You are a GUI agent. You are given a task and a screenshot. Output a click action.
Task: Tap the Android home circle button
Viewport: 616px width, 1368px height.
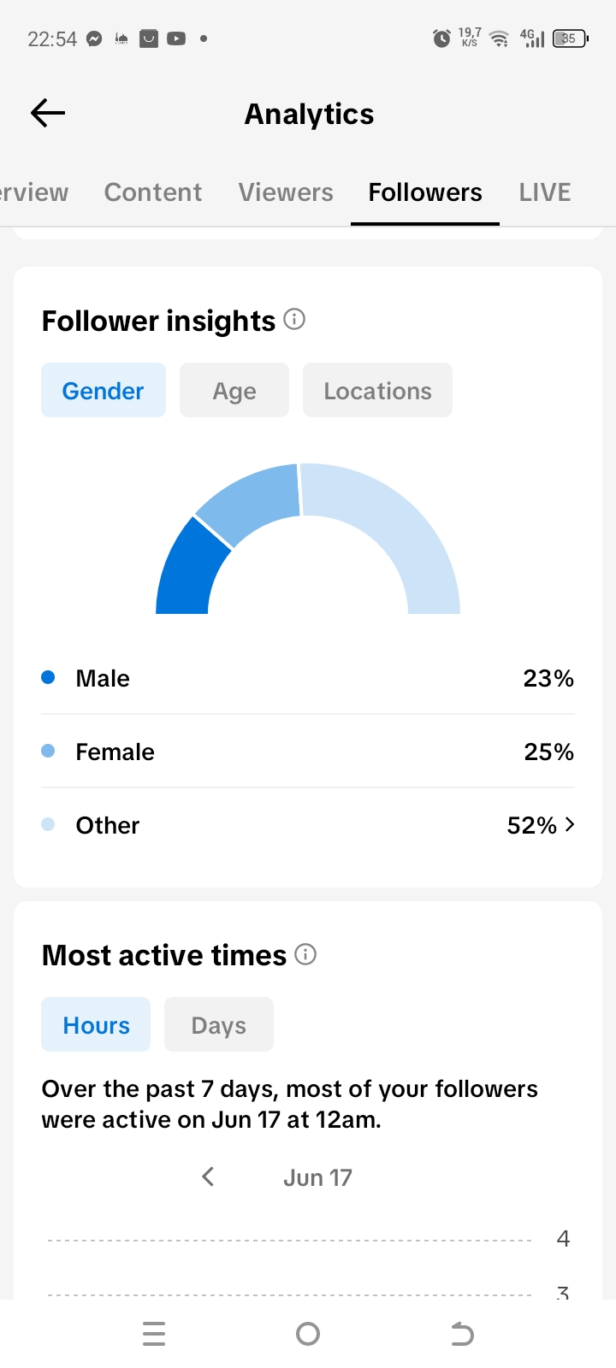click(308, 1334)
